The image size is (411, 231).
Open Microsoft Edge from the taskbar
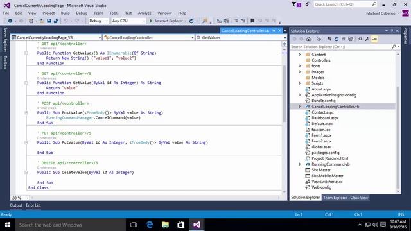pos(150,225)
